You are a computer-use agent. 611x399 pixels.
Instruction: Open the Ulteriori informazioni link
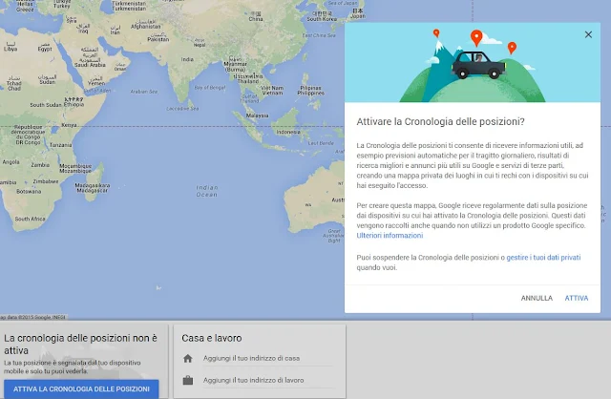[390, 236]
